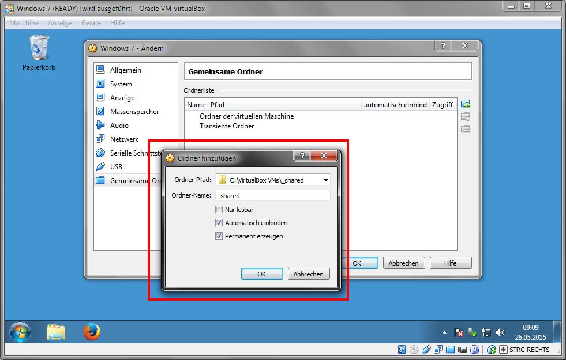The image size is (566, 360).
Task: Click the STRG-RECHTS host key text
Action: [x=529, y=350]
